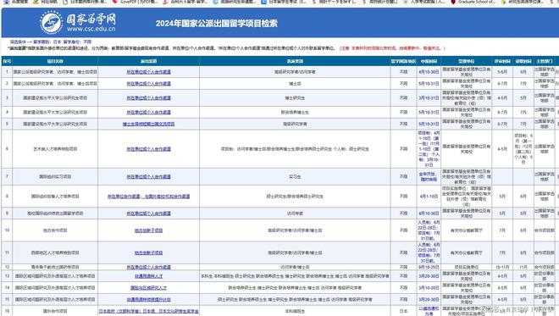The width and height of the screenshot is (559, 316).
Task: Click the first bookmark favicon in bookmarks bar
Action: [6, 3]
